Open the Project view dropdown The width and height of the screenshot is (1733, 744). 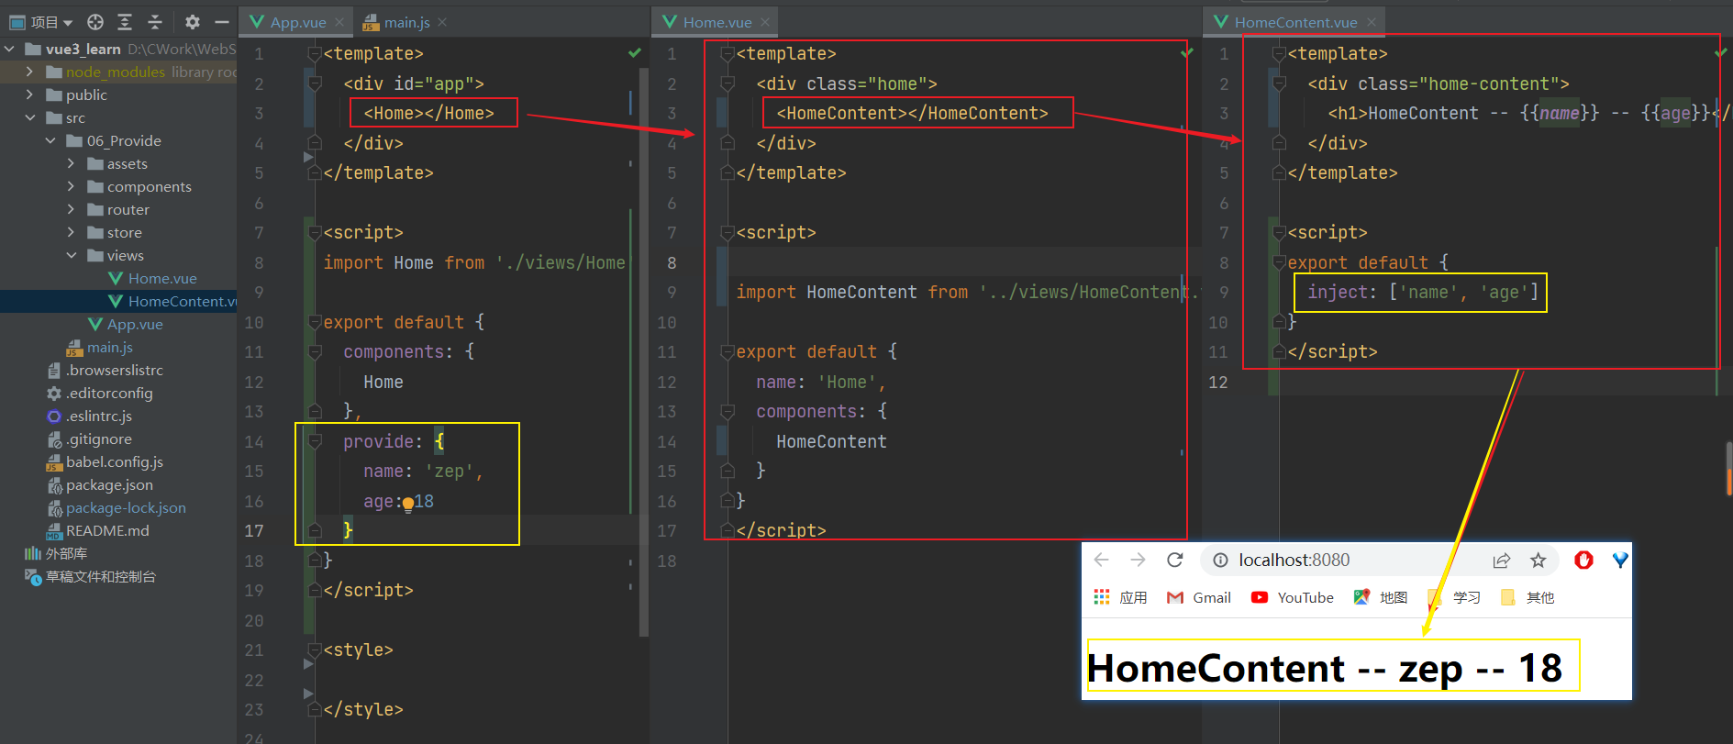coord(41,21)
